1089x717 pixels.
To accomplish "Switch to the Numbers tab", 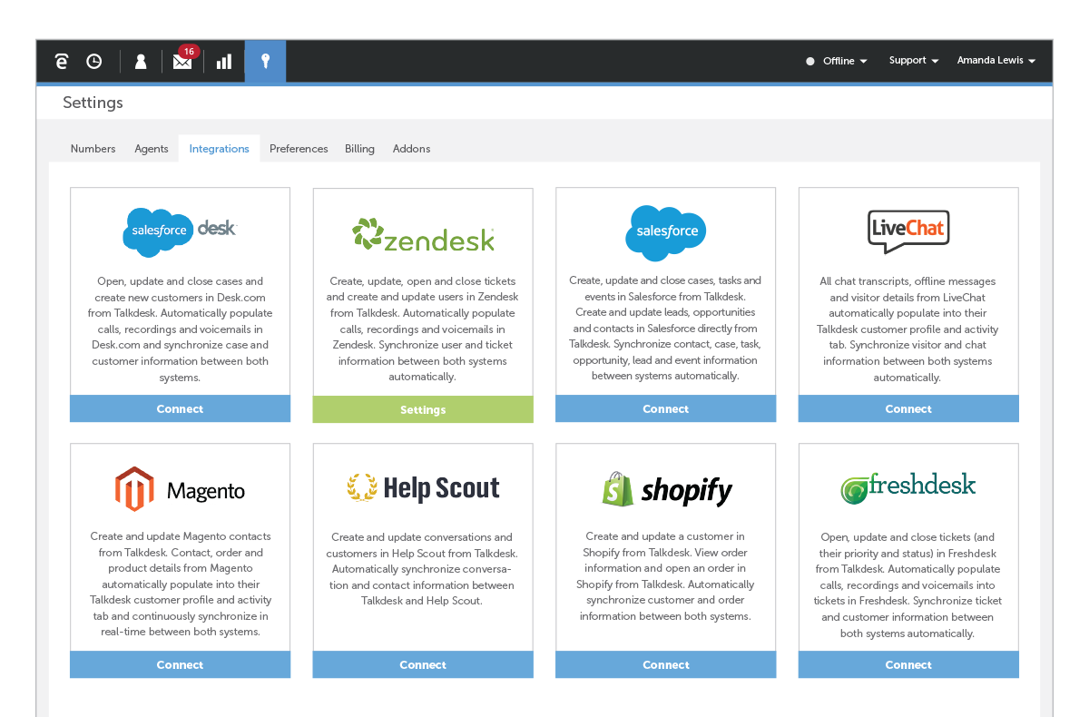I will pyautogui.click(x=93, y=149).
